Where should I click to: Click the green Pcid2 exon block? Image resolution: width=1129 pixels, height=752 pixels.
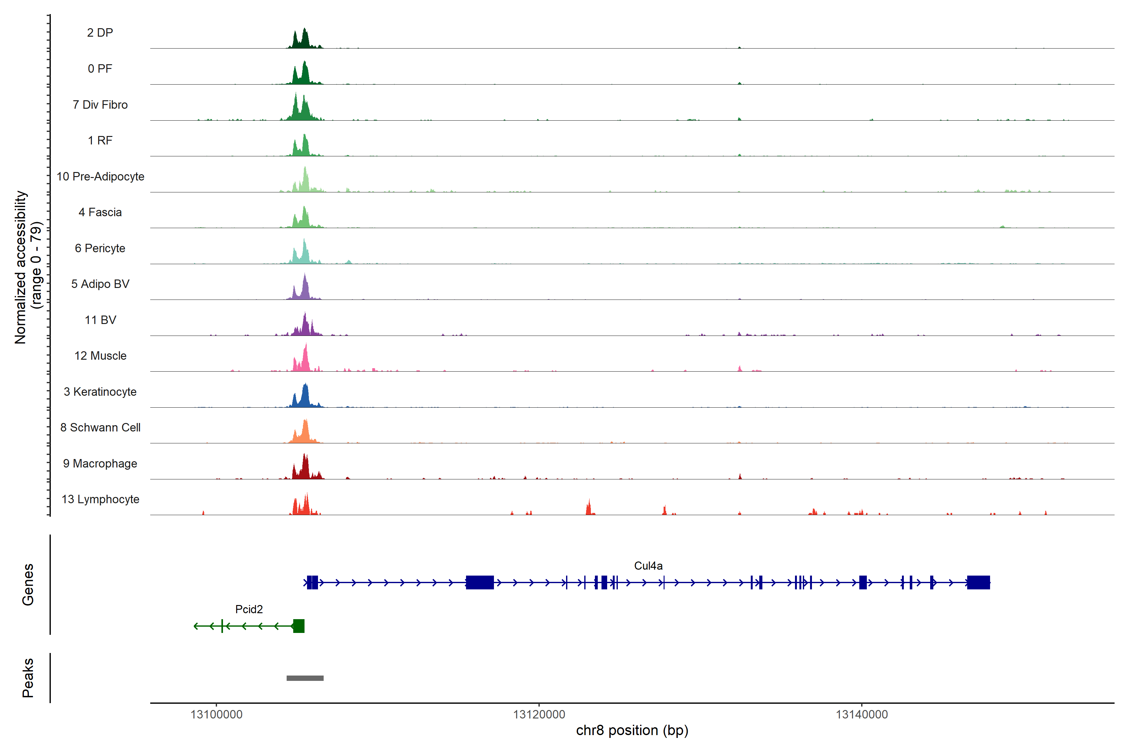299,626
